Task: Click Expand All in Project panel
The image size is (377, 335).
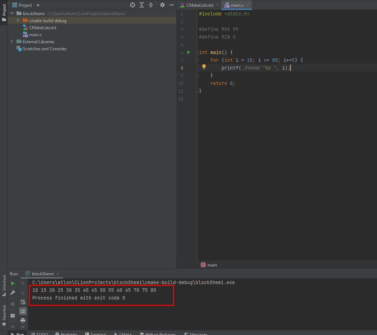Action: click(142, 5)
